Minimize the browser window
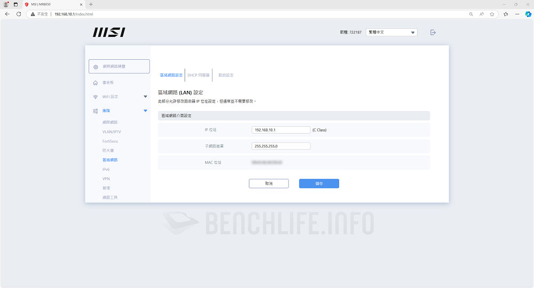The width and height of the screenshot is (534, 288). (504, 4)
